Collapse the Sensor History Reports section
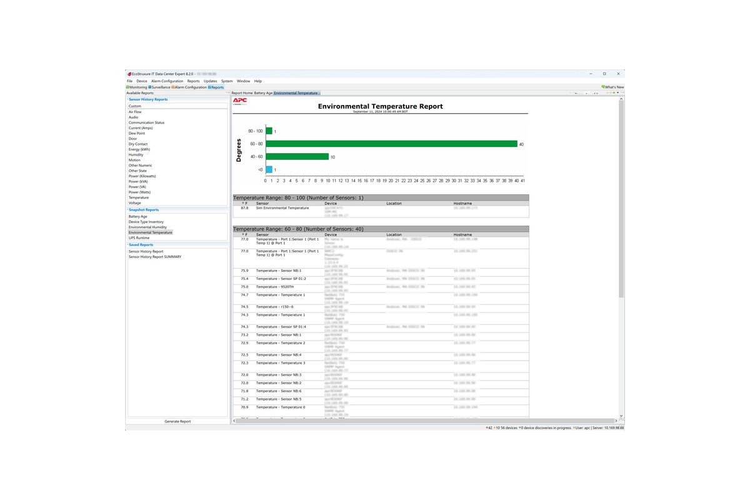 tap(127, 99)
